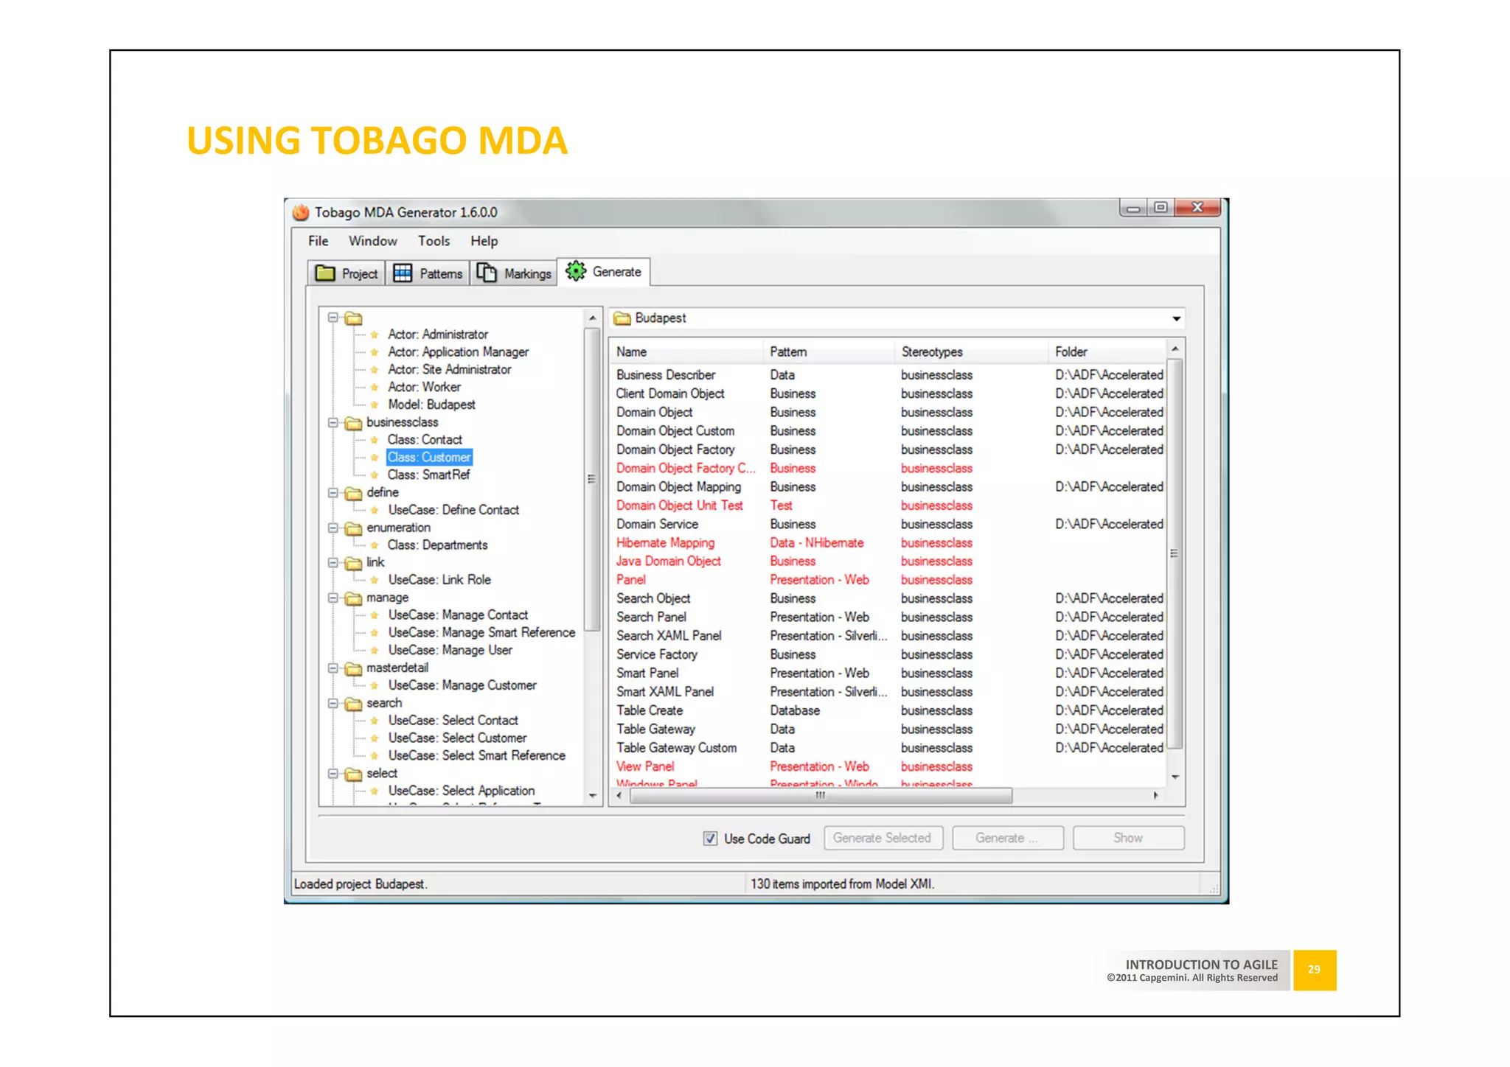Viewport: 1510px width, 1067px height.
Task: Select the Business Describer row
Action: [888, 375]
